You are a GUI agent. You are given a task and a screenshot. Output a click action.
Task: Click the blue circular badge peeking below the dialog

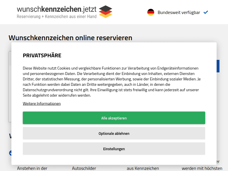[x=11, y=152]
